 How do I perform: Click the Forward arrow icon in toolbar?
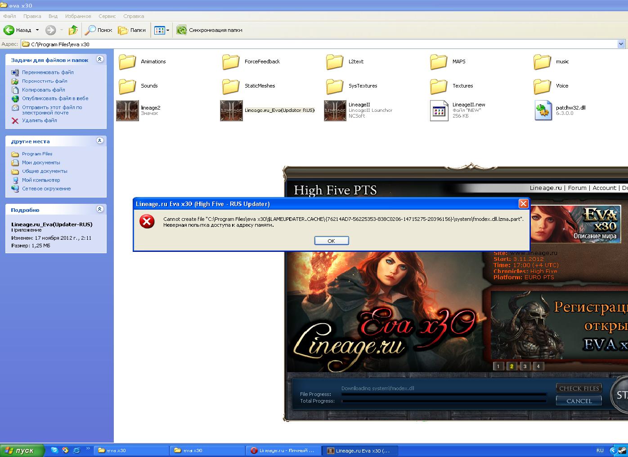pos(50,30)
